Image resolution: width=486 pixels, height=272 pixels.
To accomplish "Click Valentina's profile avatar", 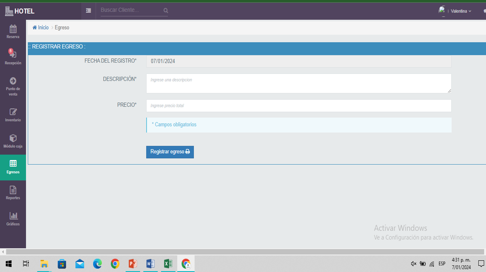I will click(442, 11).
